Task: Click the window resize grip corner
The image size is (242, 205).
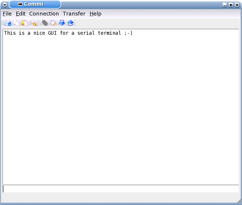Action: 239,201
